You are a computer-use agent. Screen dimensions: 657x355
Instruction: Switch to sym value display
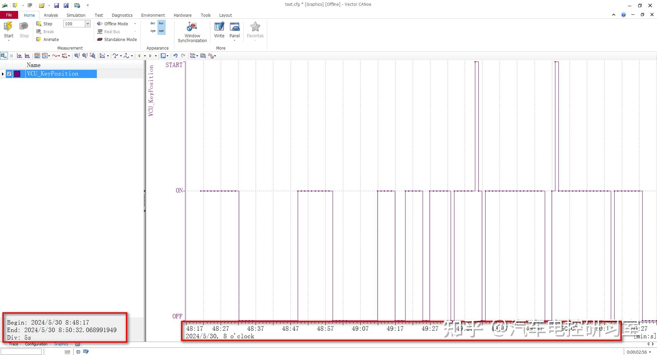point(153,31)
